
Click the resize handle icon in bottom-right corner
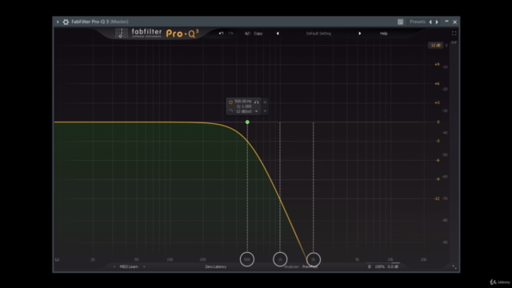pyautogui.click(x=454, y=267)
